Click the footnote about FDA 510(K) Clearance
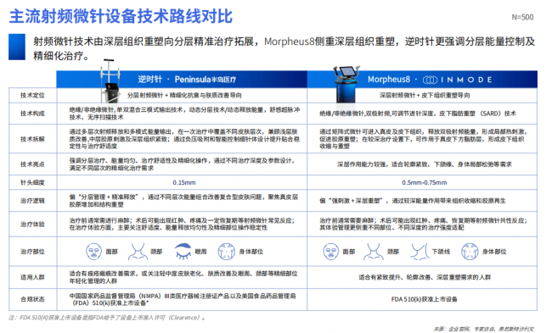This screenshot has width=552, height=333. (107, 318)
